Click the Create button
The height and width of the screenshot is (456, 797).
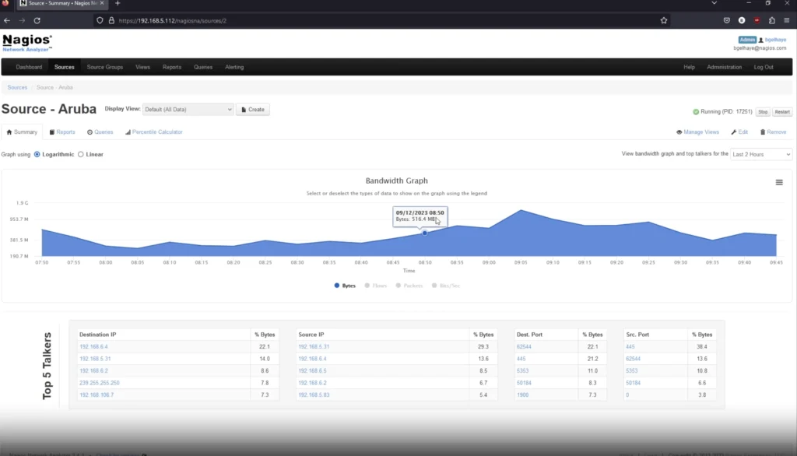click(253, 109)
